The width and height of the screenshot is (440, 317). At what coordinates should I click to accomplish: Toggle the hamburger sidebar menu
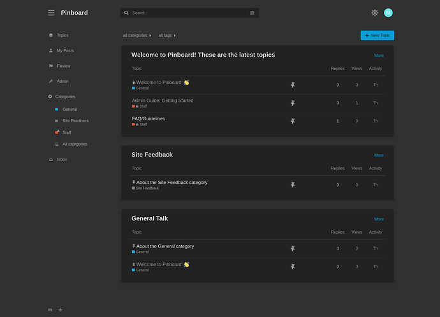(51, 13)
